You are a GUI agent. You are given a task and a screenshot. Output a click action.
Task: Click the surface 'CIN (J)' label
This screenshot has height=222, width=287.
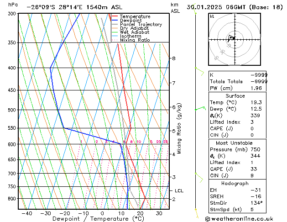click(x=219, y=135)
